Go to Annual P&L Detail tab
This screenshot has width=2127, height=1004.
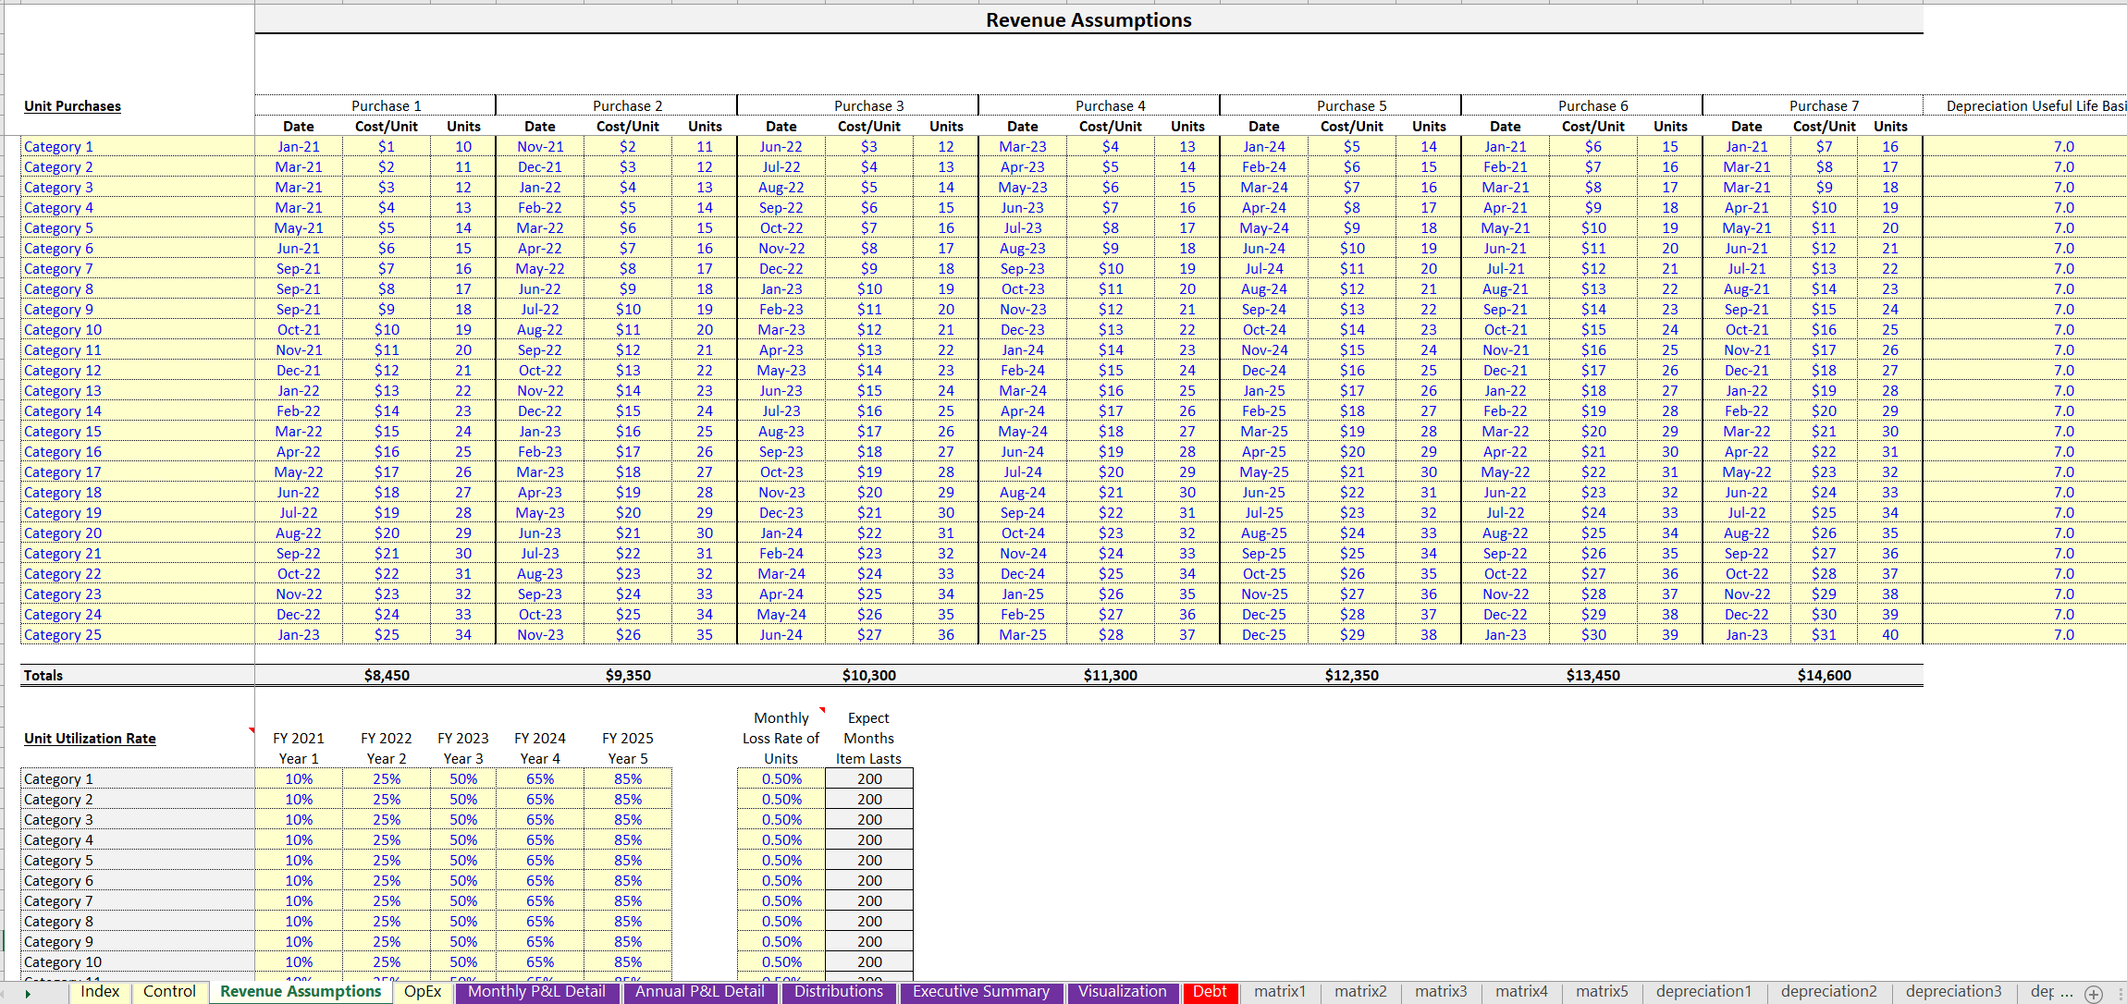click(x=701, y=992)
